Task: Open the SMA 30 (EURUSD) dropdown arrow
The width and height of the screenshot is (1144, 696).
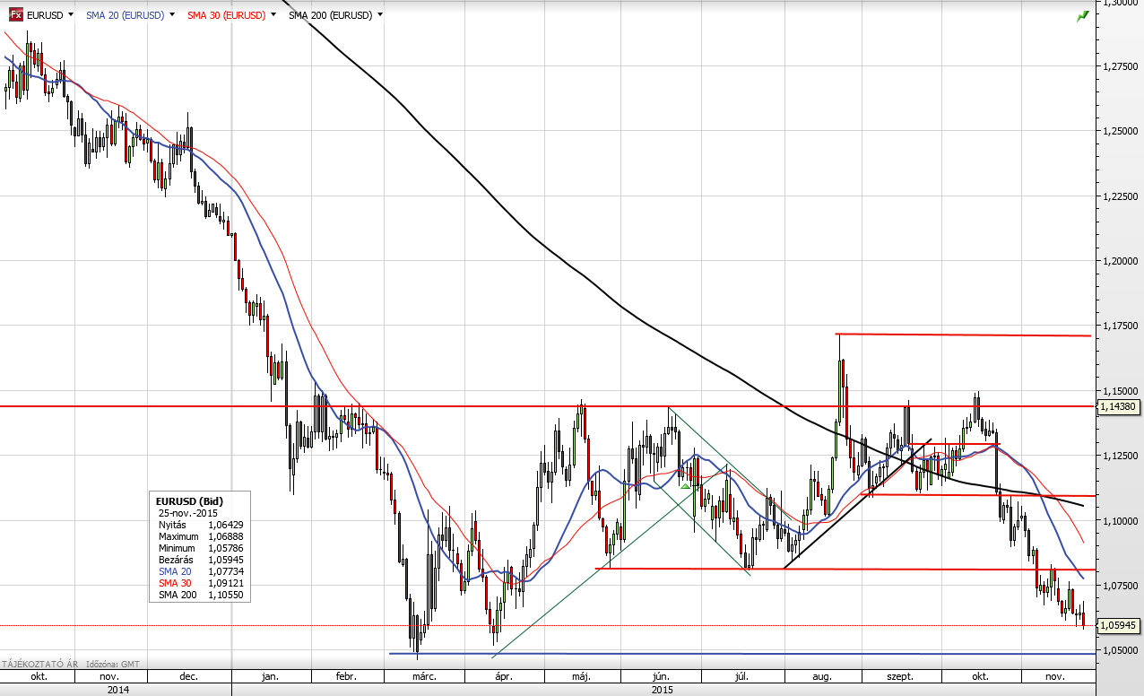Action: 273,15
